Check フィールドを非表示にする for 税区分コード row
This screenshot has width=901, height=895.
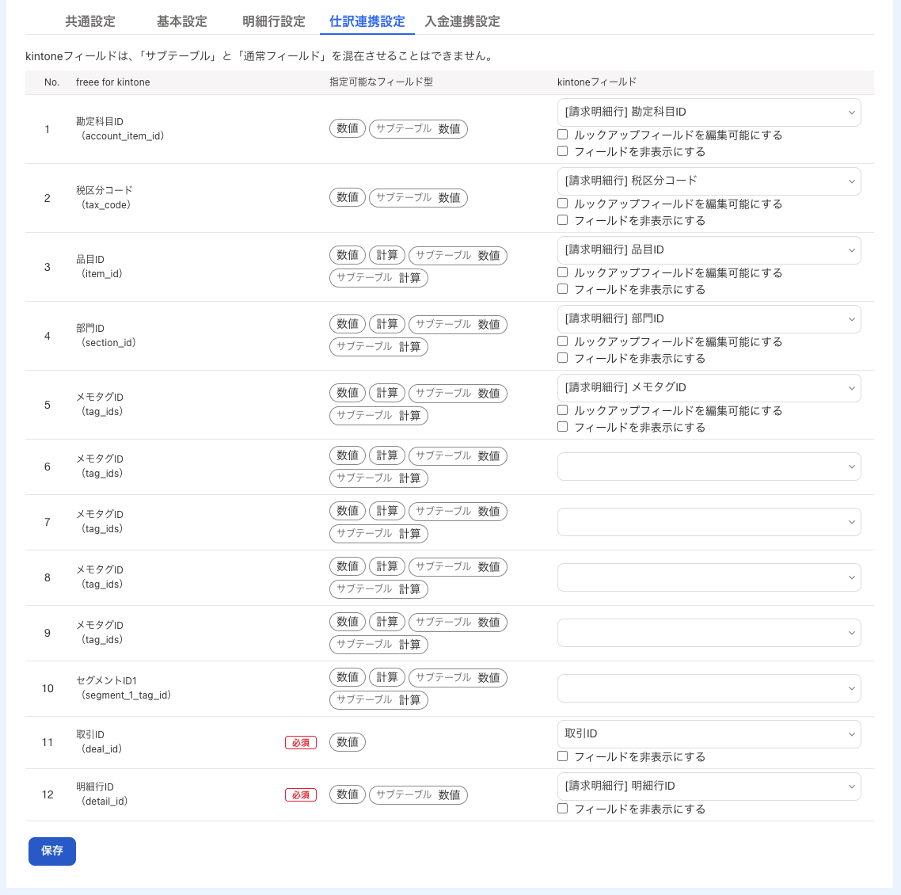[x=563, y=220]
